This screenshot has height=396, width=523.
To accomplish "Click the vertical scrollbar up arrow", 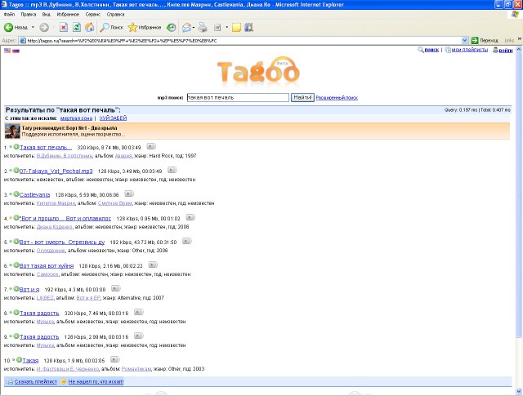I will (x=519, y=49).
